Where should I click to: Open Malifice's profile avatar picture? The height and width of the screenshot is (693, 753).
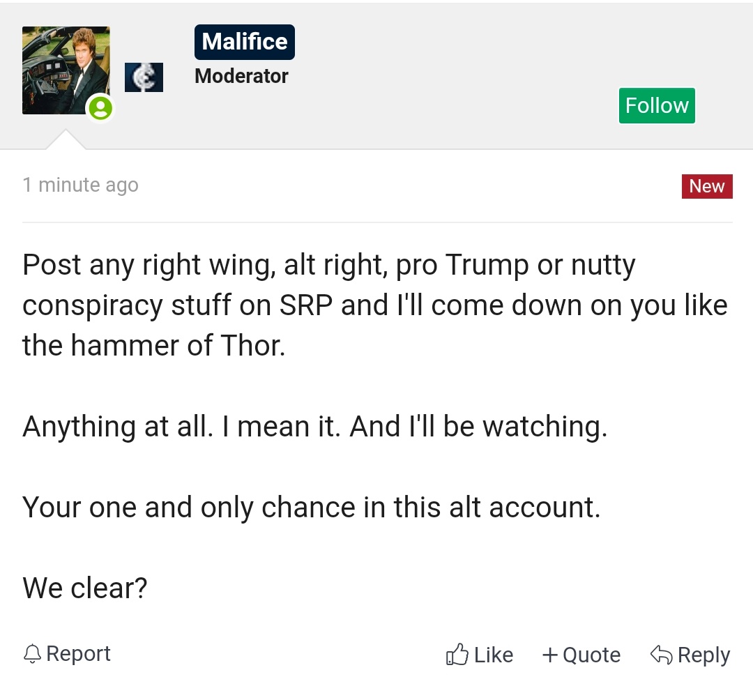click(x=66, y=70)
